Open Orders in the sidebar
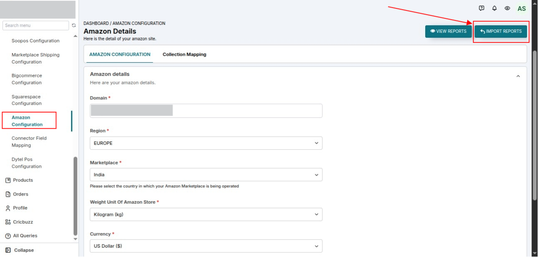This screenshot has width=538, height=257. [17, 194]
